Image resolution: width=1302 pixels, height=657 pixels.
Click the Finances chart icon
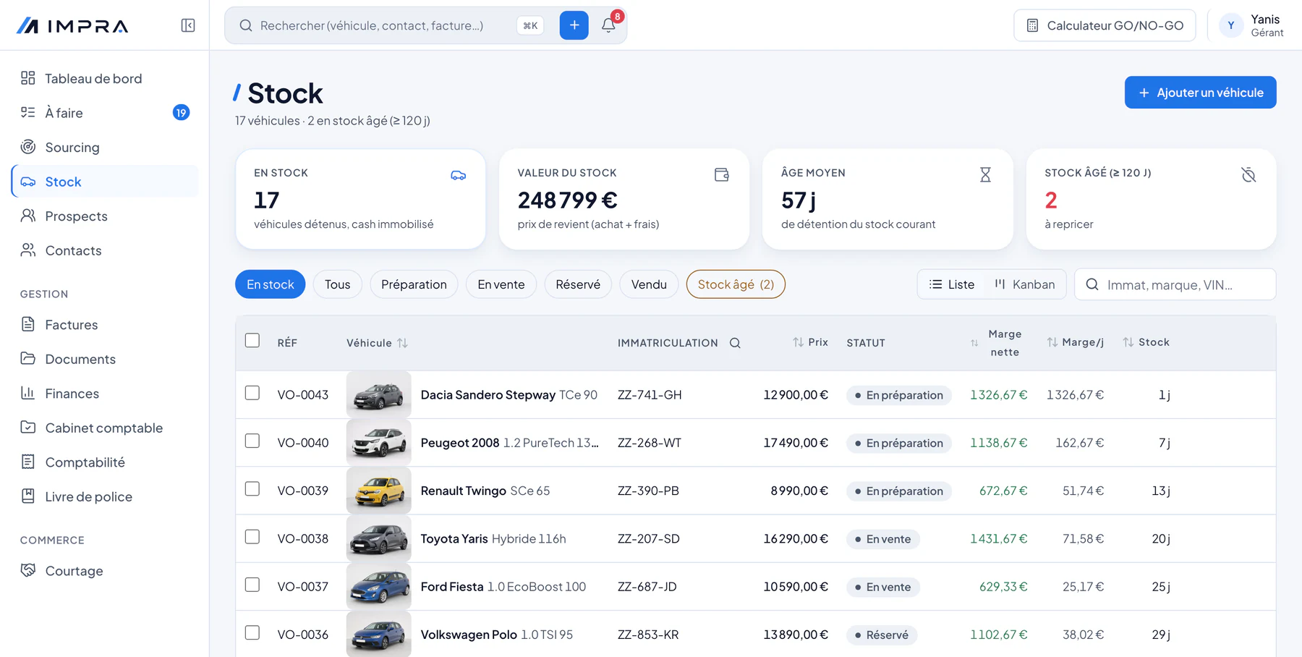click(28, 393)
